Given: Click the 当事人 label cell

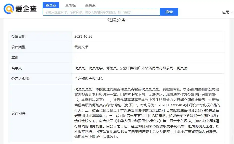Looking at the screenshot, I should (x=40, y=68).
